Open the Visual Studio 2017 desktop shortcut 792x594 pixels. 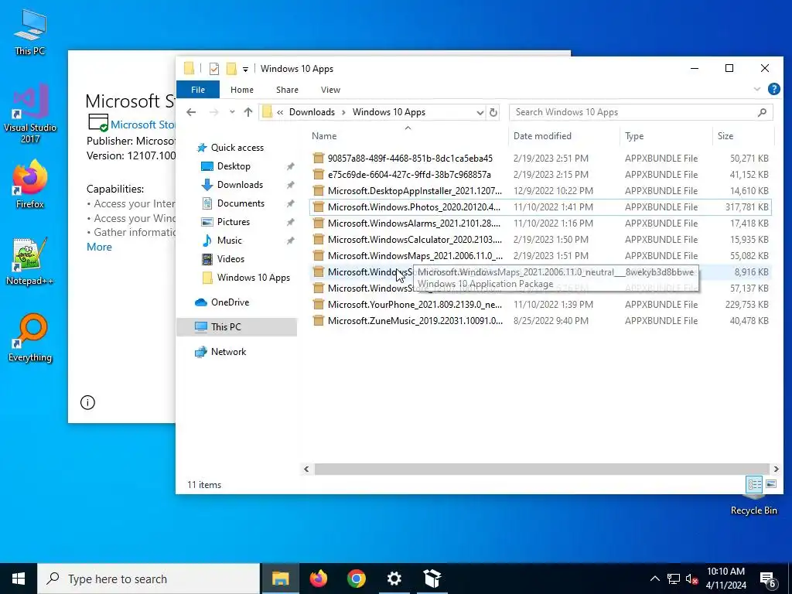30,114
